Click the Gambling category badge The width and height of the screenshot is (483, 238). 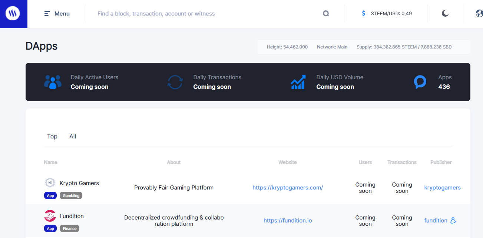point(71,195)
